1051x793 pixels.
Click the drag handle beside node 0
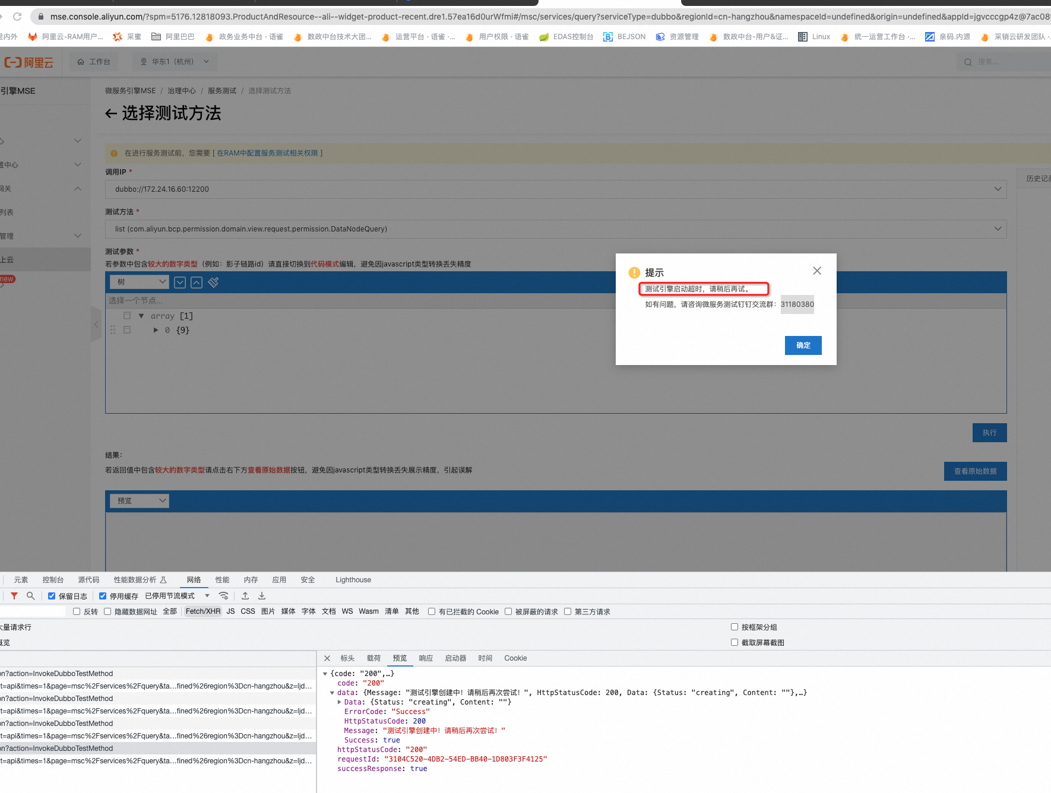point(113,330)
